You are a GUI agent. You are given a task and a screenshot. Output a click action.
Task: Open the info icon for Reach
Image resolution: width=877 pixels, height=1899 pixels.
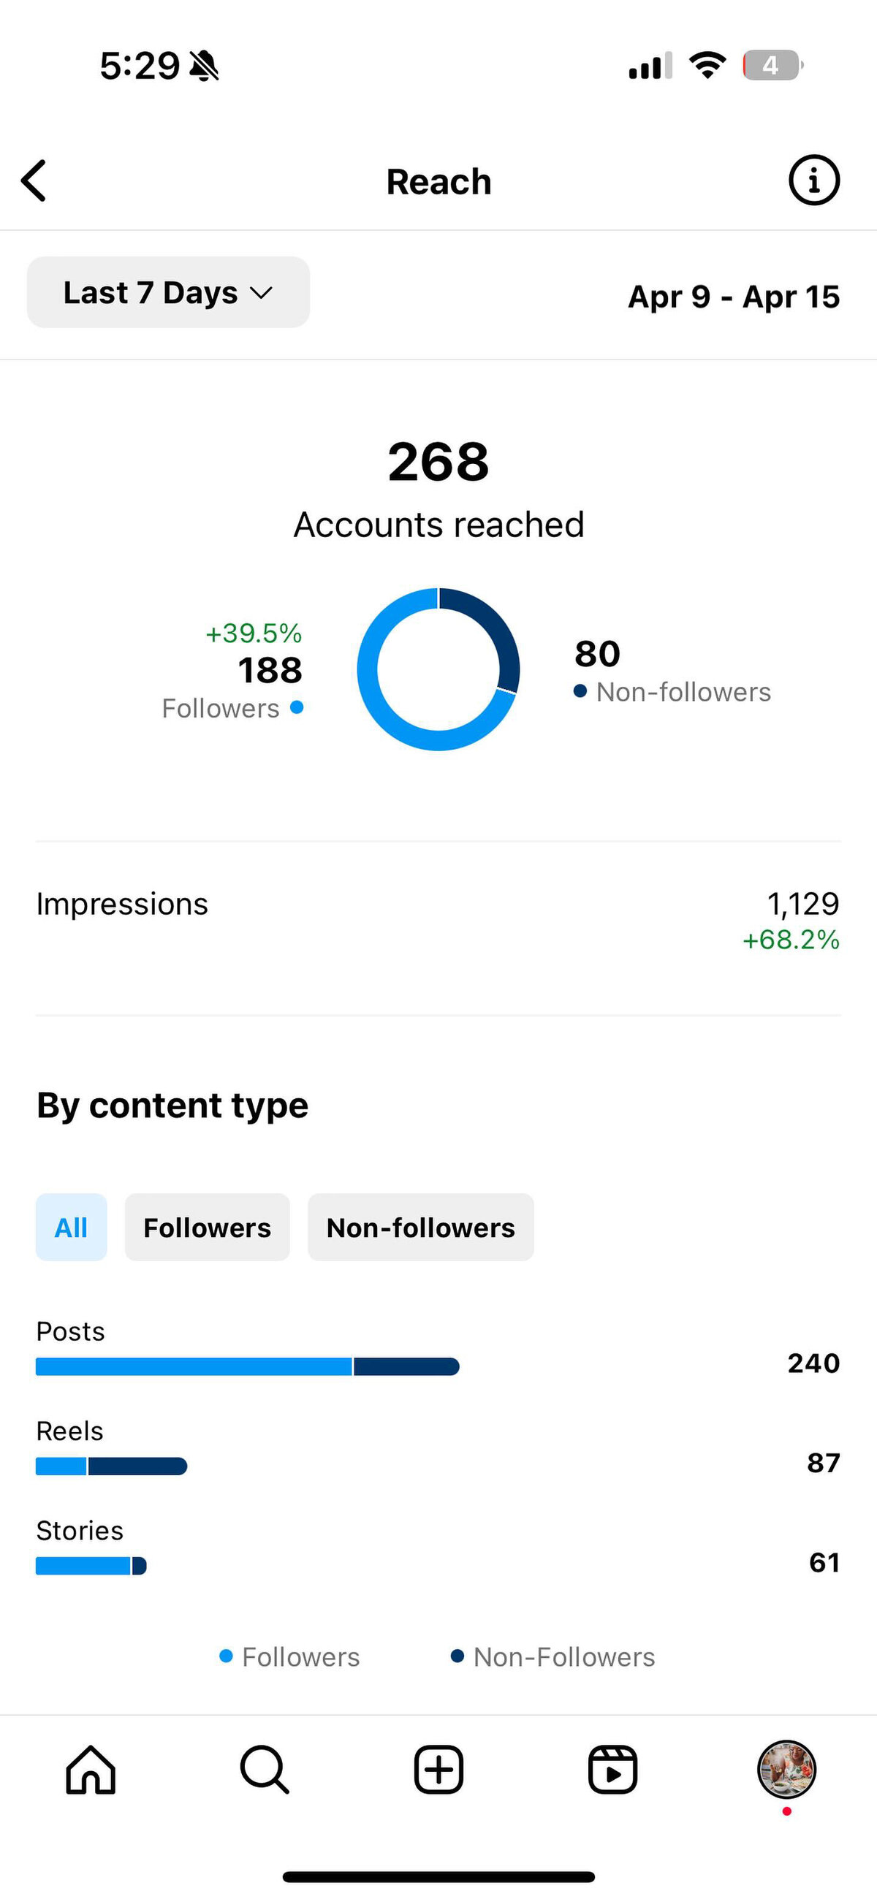[x=813, y=180]
